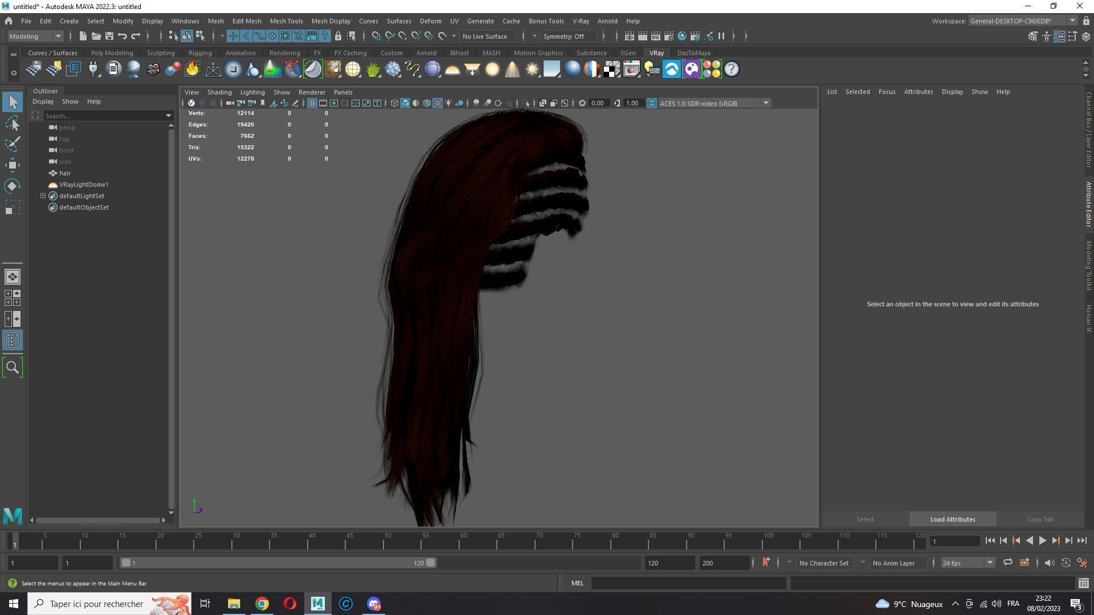Toggle viewport grid display
The width and height of the screenshot is (1094, 615).
312,104
